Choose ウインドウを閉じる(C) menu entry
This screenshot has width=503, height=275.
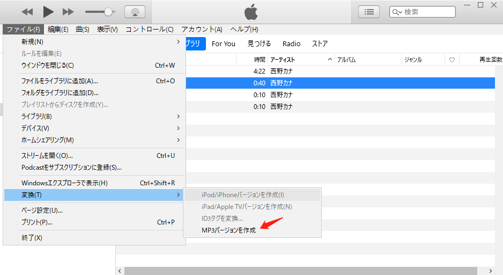tap(94, 65)
